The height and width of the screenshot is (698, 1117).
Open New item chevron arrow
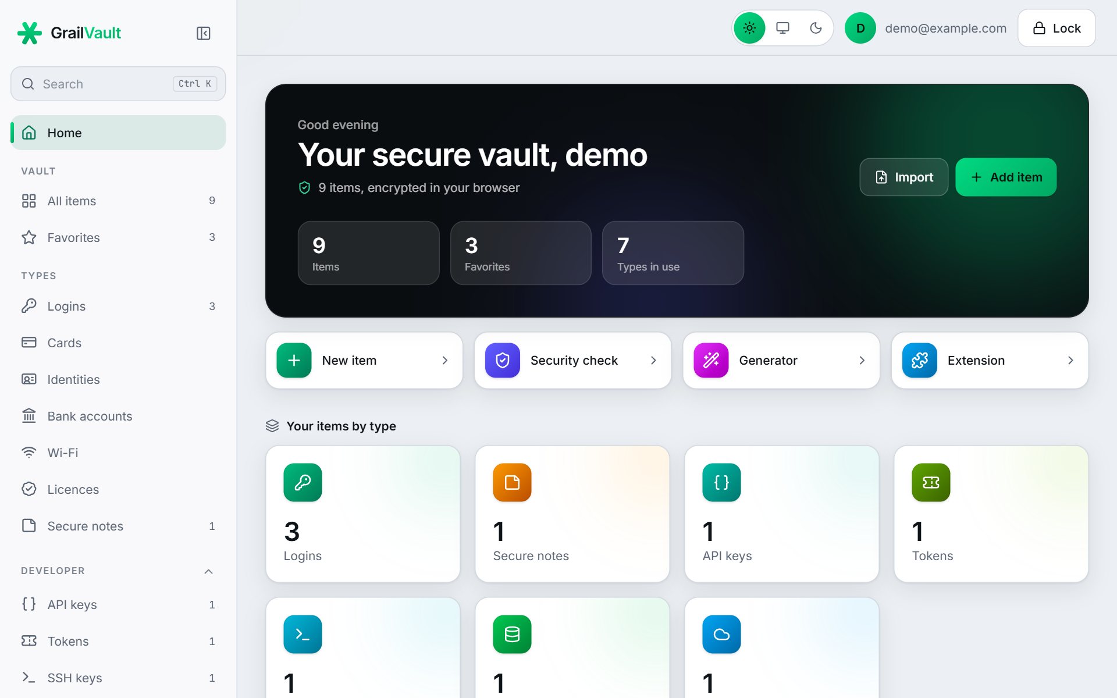(444, 360)
